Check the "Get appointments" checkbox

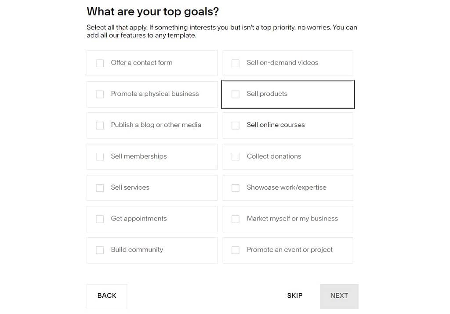pyautogui.click(x=100, y=219)
